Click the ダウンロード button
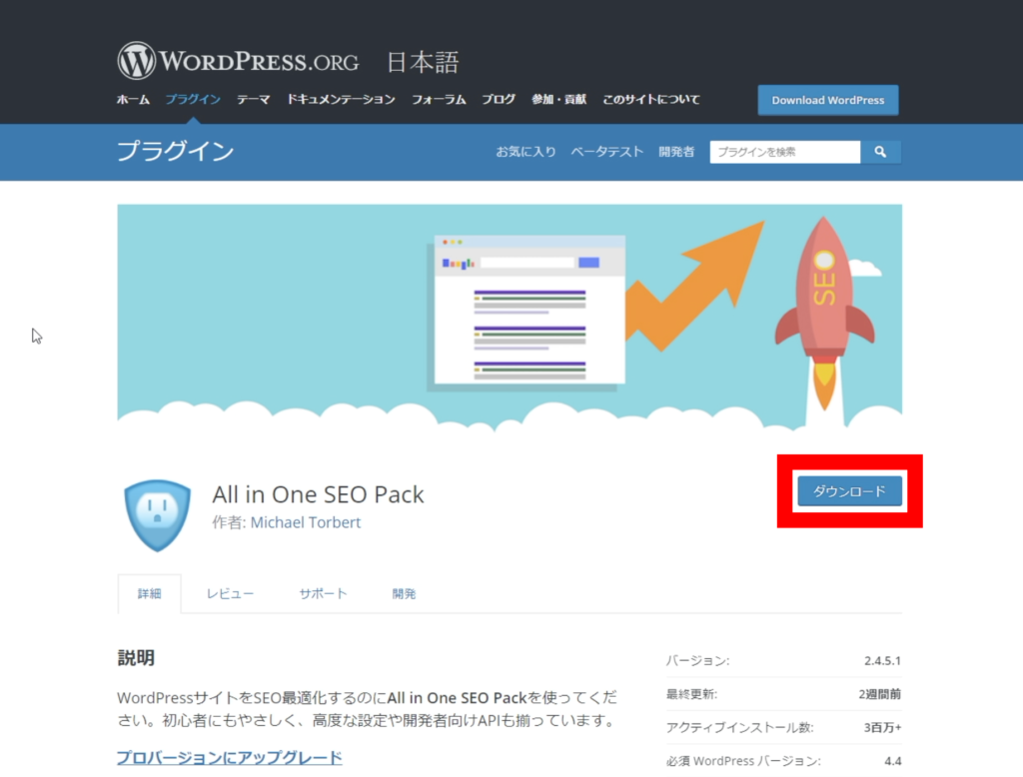 849,491
